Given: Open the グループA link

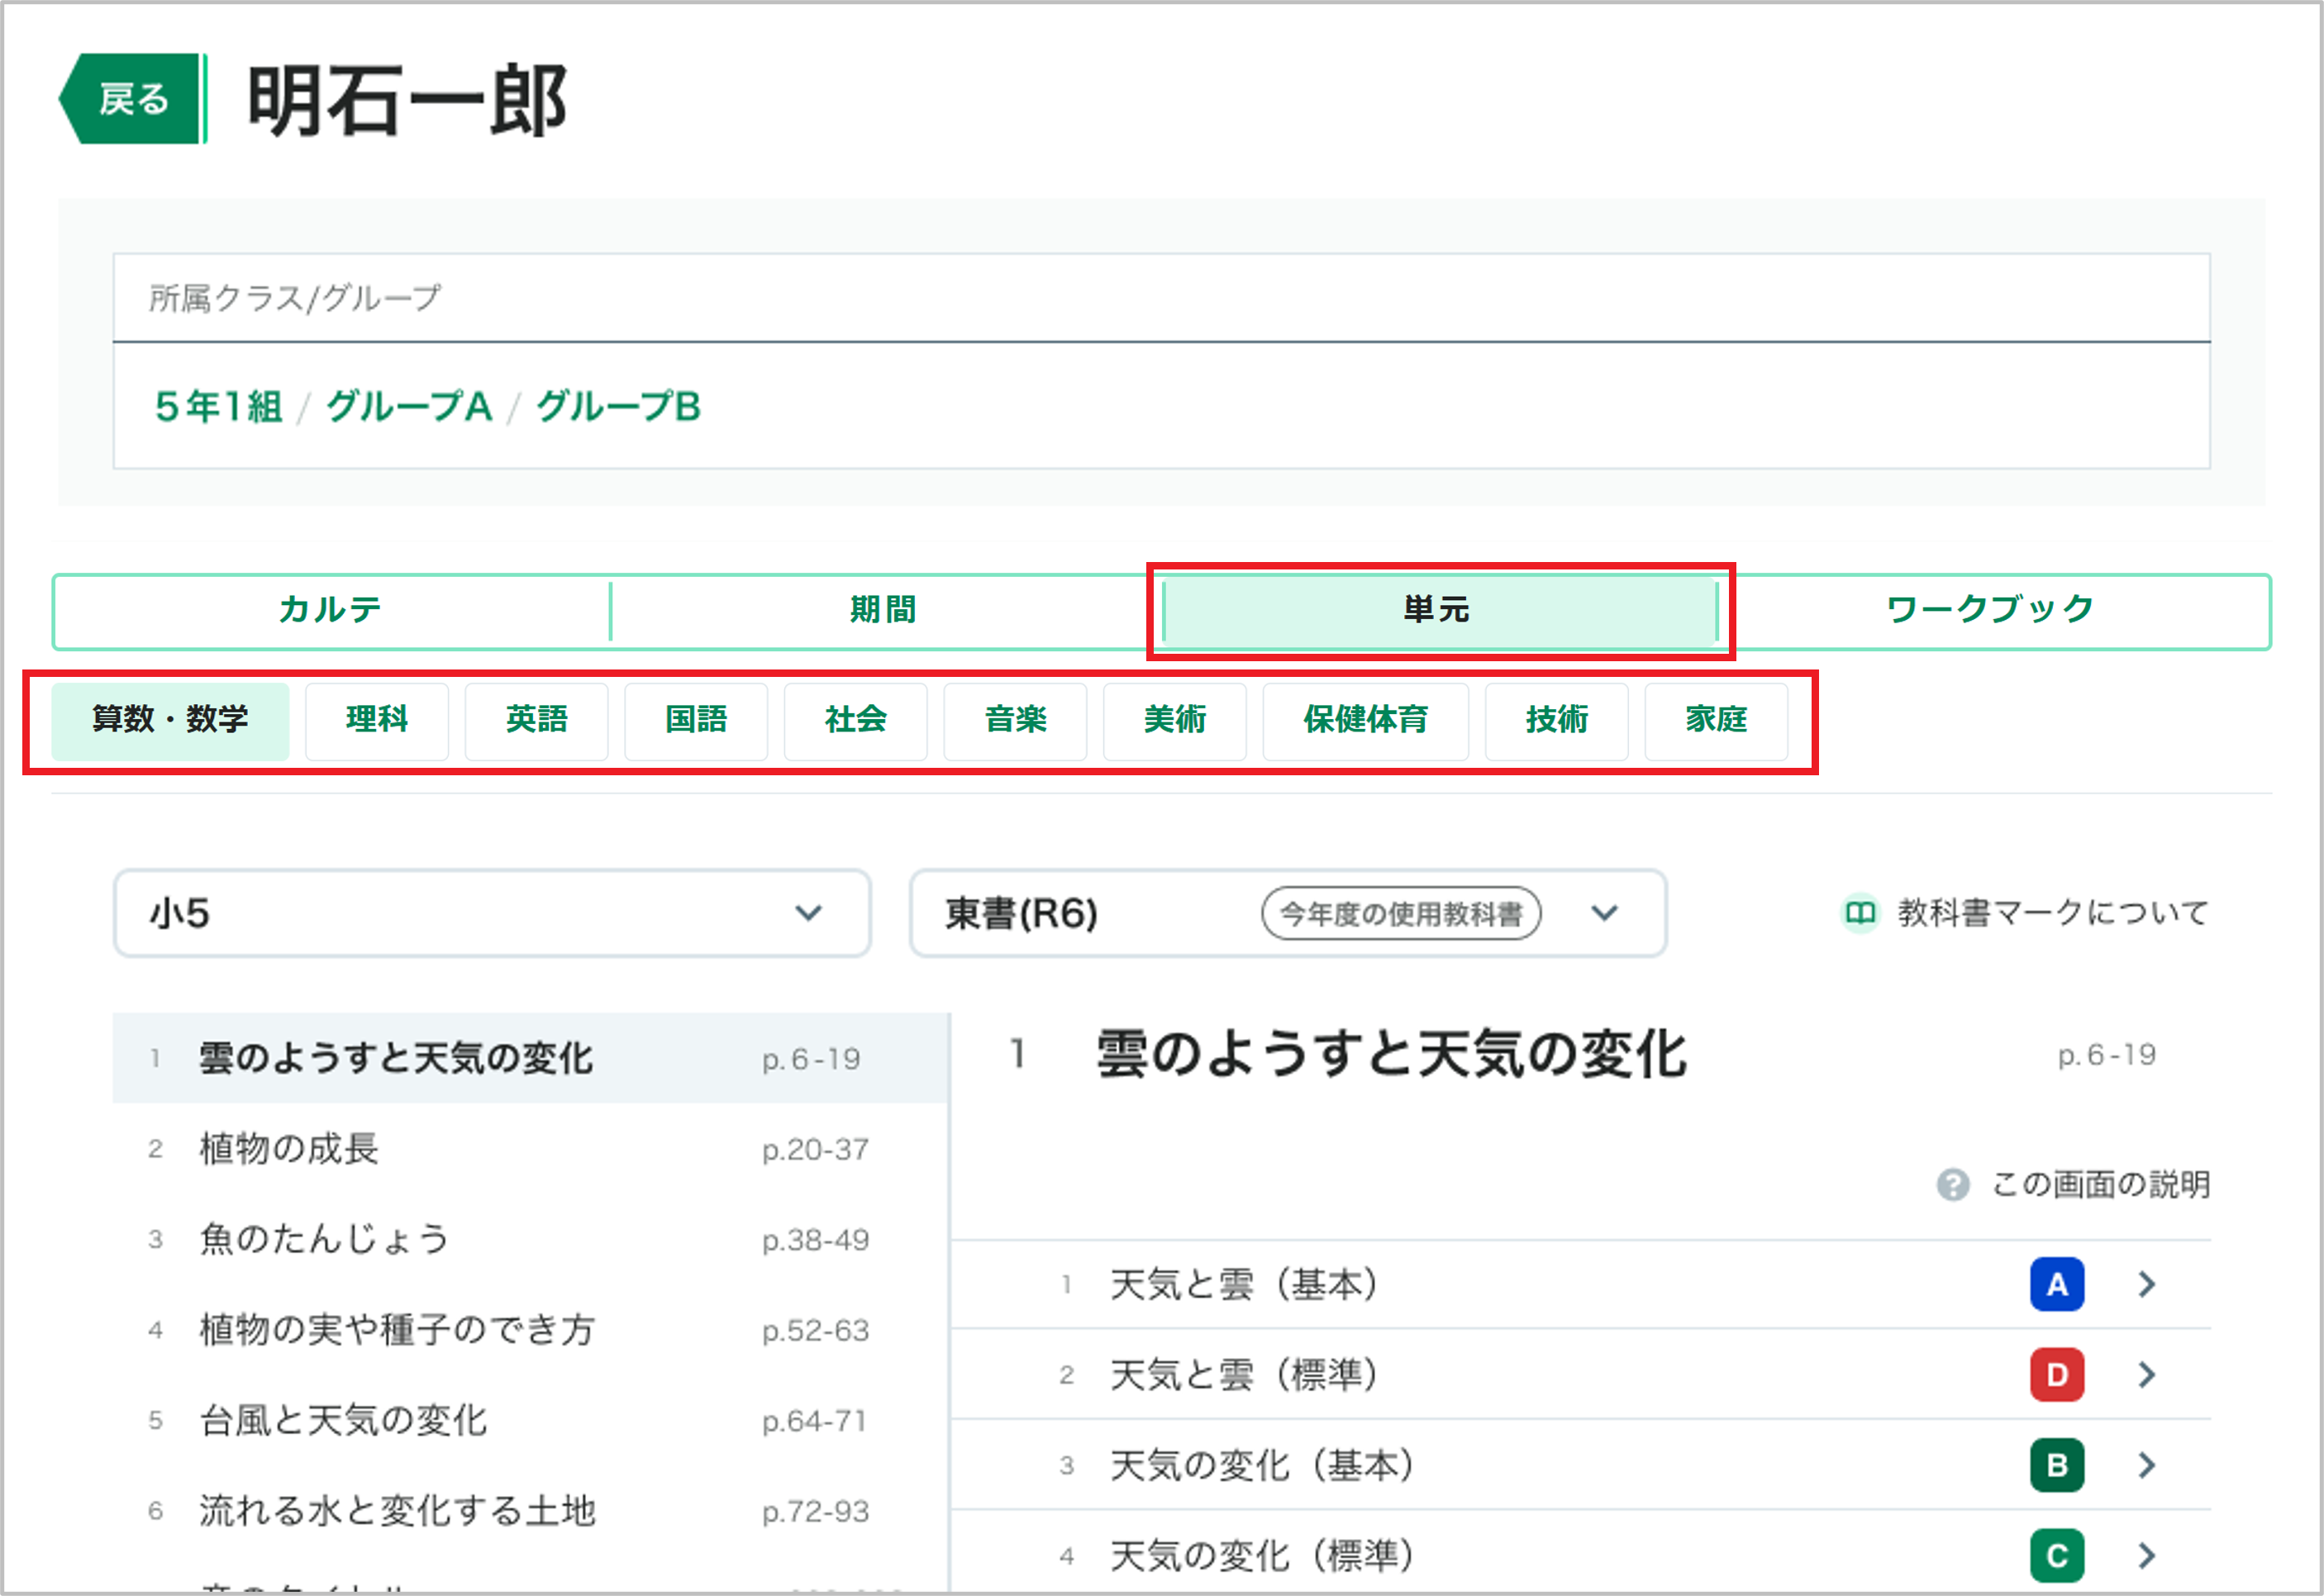Looking at the screenshot, I should point(409,407).
